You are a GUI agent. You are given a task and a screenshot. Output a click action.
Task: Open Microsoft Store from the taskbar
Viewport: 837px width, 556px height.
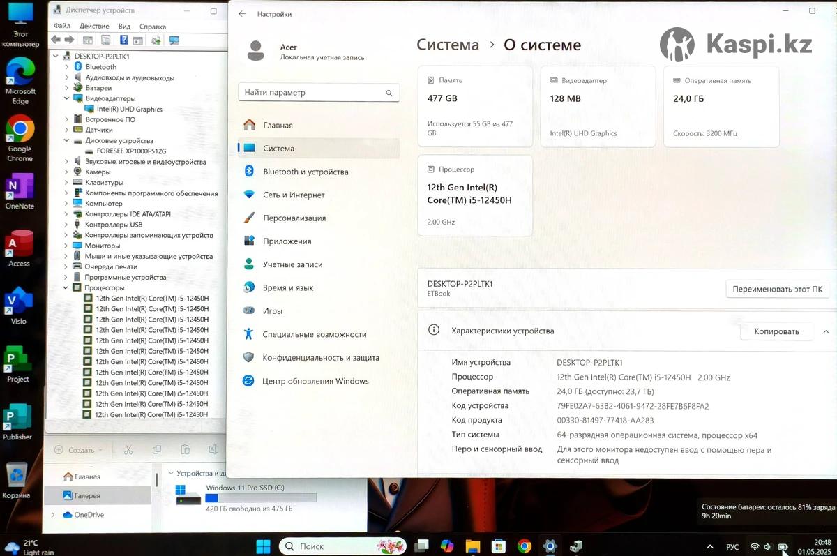pos(498,546)
